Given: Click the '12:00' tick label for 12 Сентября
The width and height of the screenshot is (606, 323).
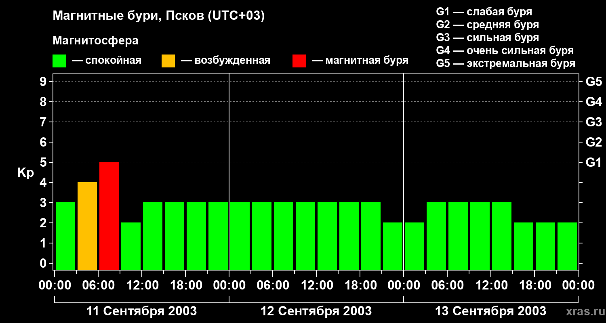Looking at the screenshot, I should point(316,285).
